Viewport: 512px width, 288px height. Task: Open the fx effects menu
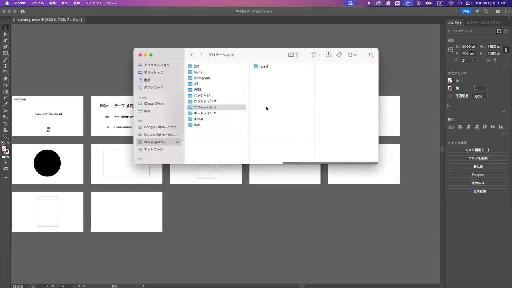pos(449,106)
